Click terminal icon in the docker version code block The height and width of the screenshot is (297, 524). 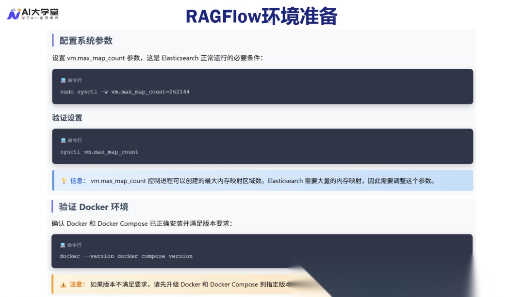62,245
